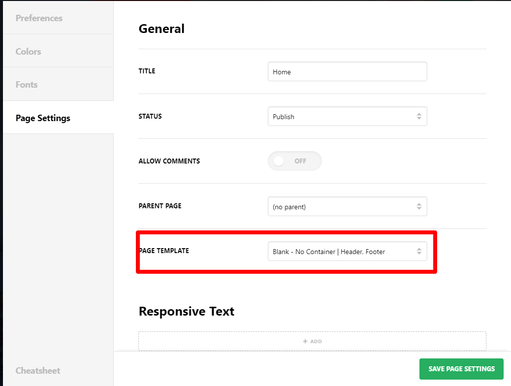Open the Page Template dropdown

(x=348, y=251)
